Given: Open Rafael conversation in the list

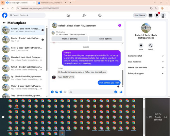Looking at the screenshot, I should coord(23,30).
